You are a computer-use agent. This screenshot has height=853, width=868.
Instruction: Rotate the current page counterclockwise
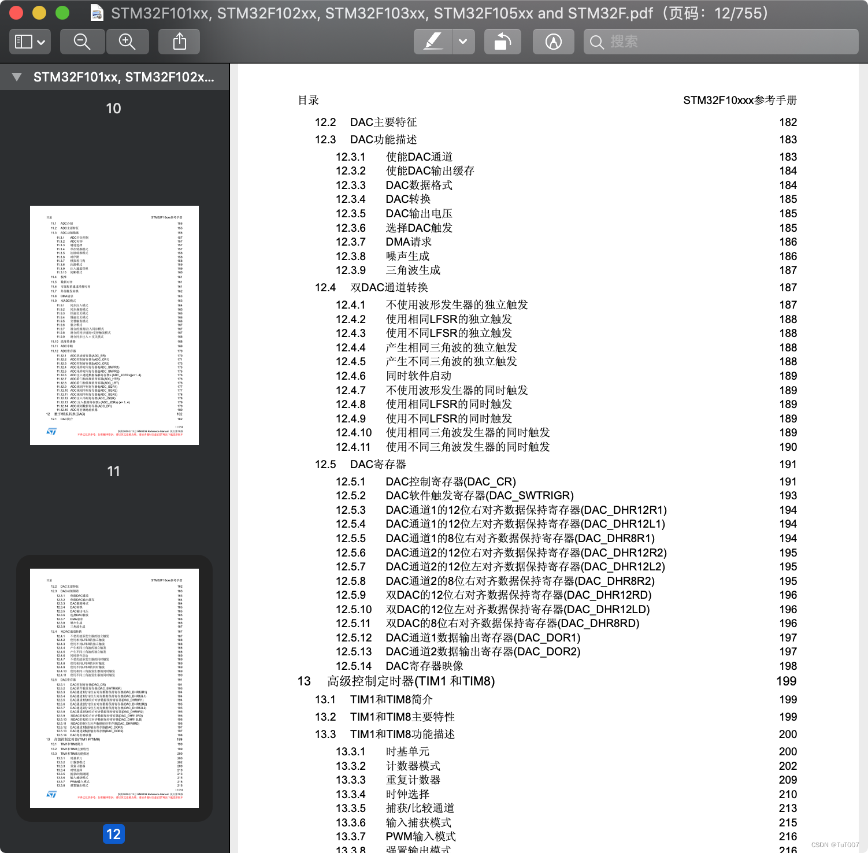click(502, 41)
